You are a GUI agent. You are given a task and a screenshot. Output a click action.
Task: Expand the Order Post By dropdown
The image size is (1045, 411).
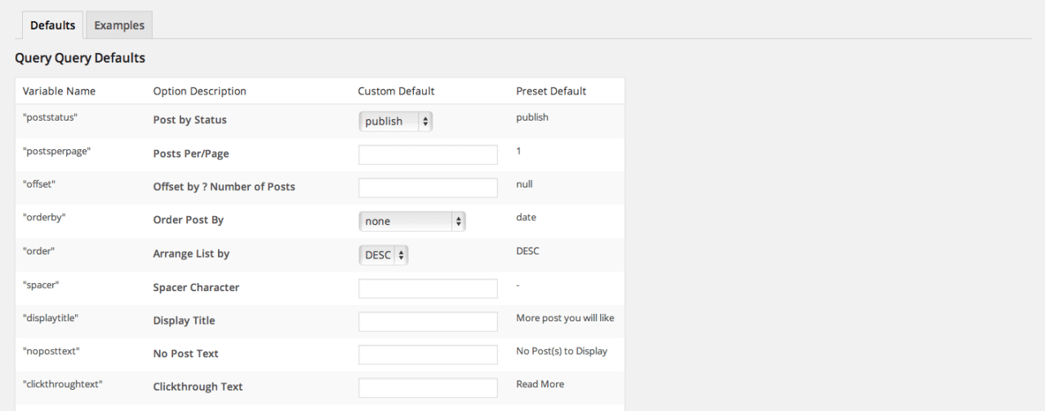pyautogui.click(x=412, y=221)
